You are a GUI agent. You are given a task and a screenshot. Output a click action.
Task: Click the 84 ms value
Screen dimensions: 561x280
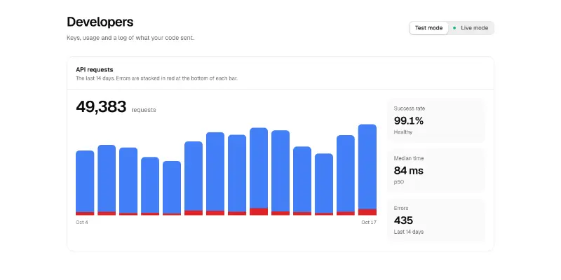pyautogui.click(x=409, y=171)
